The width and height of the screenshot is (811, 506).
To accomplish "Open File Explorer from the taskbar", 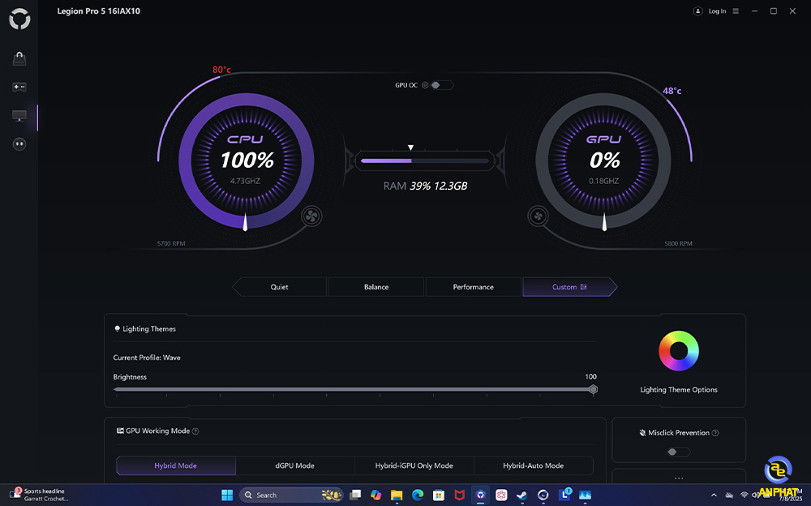I will point(397,495).
